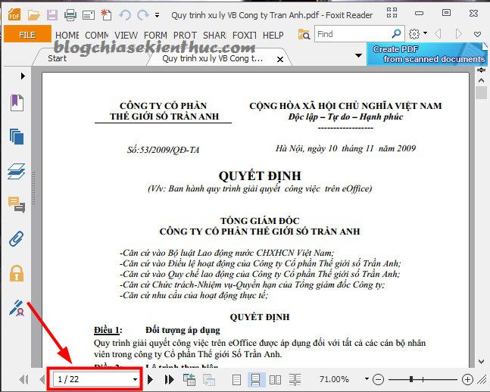Expand the left navigation panel arrow
This screenshot has height=392, width=490.
23,76
